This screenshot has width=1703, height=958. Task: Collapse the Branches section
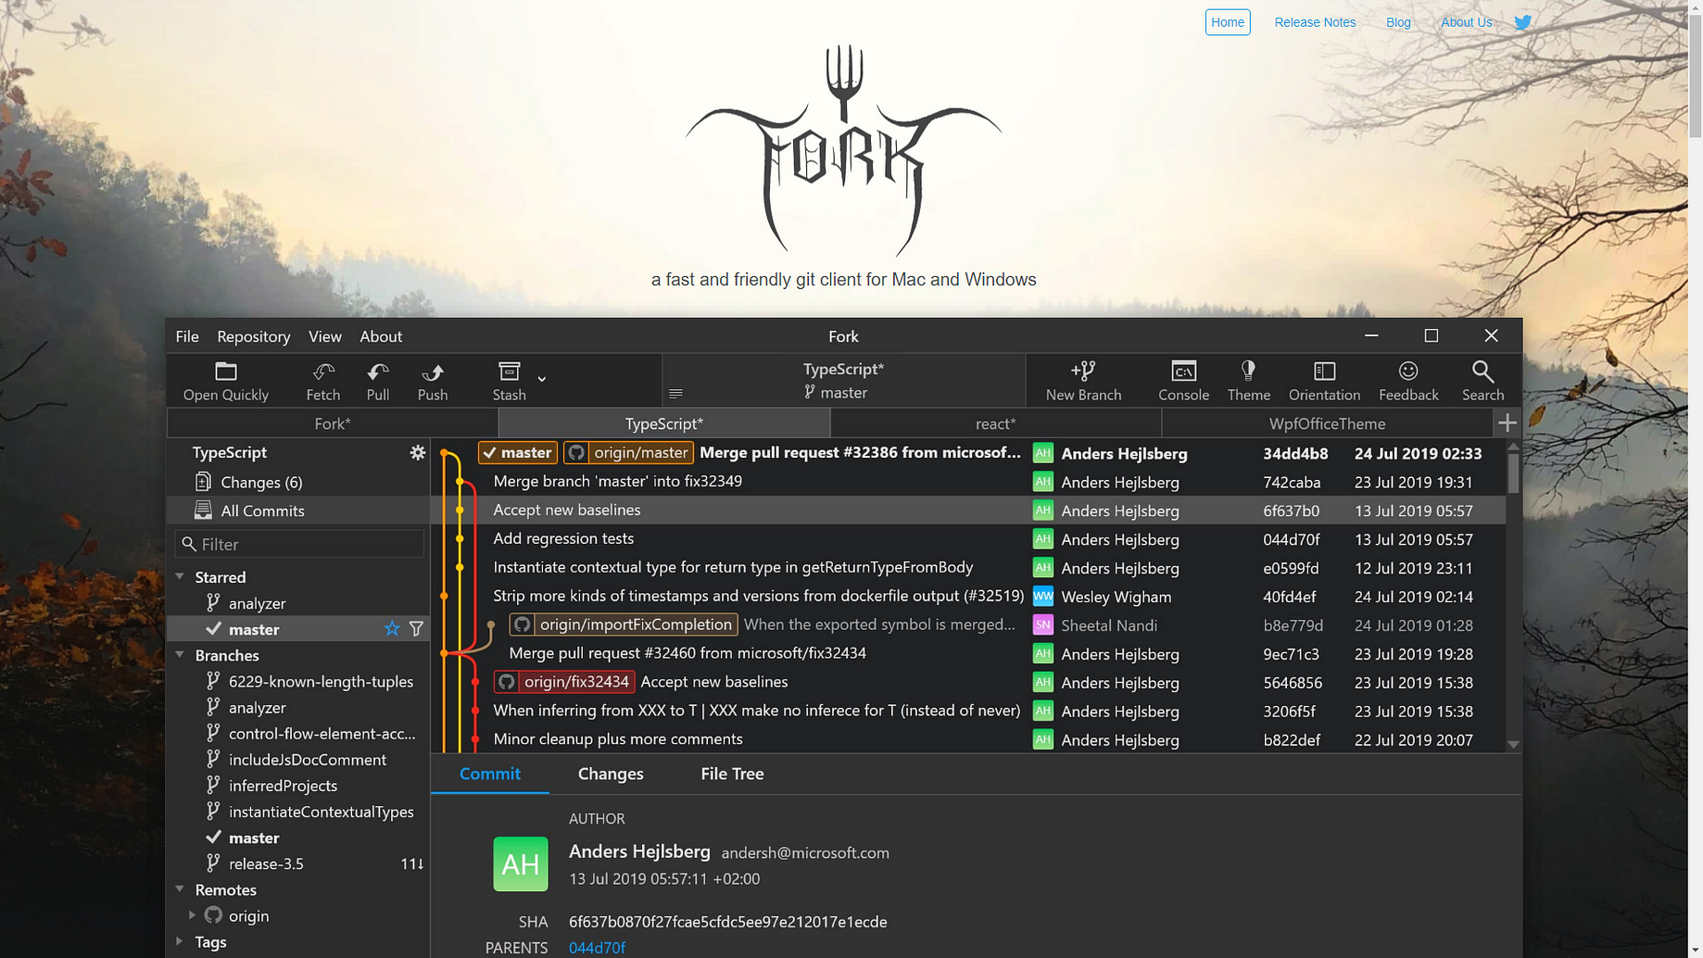(x=180, y=654)
